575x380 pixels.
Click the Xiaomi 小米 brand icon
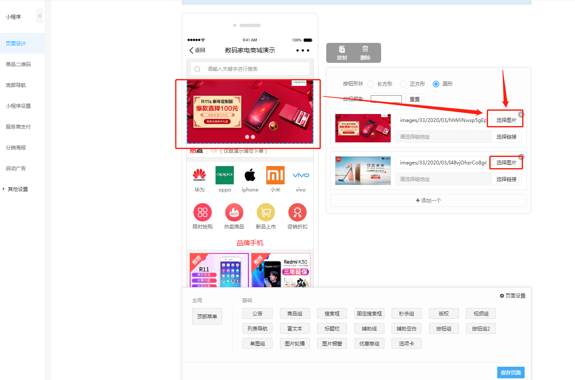coord(275,175)
